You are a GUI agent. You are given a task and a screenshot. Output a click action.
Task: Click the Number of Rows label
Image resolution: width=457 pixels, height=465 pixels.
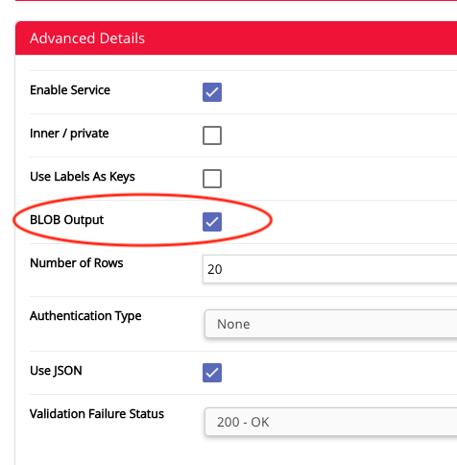coord(76,263)
